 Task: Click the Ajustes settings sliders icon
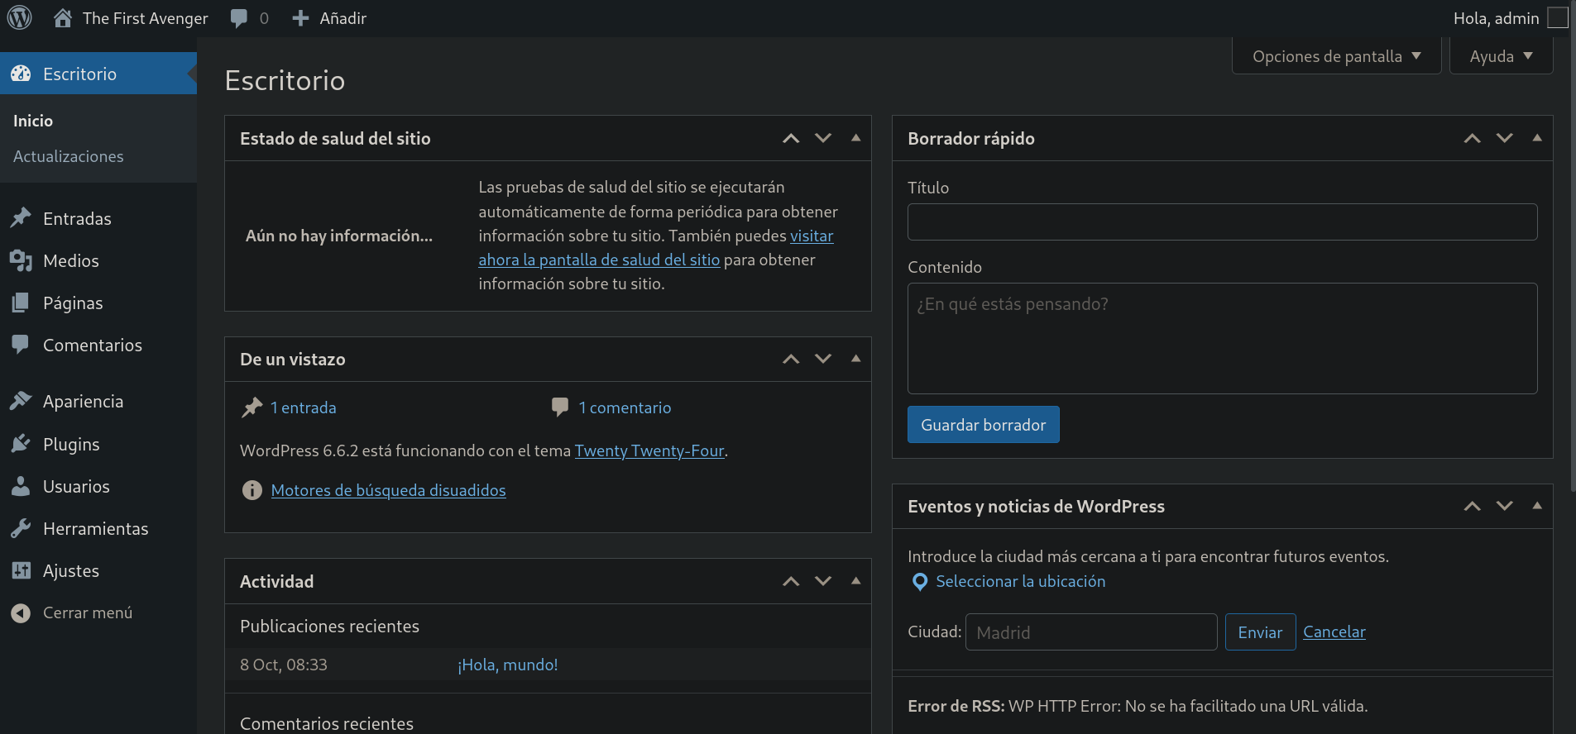coord(21,570)
